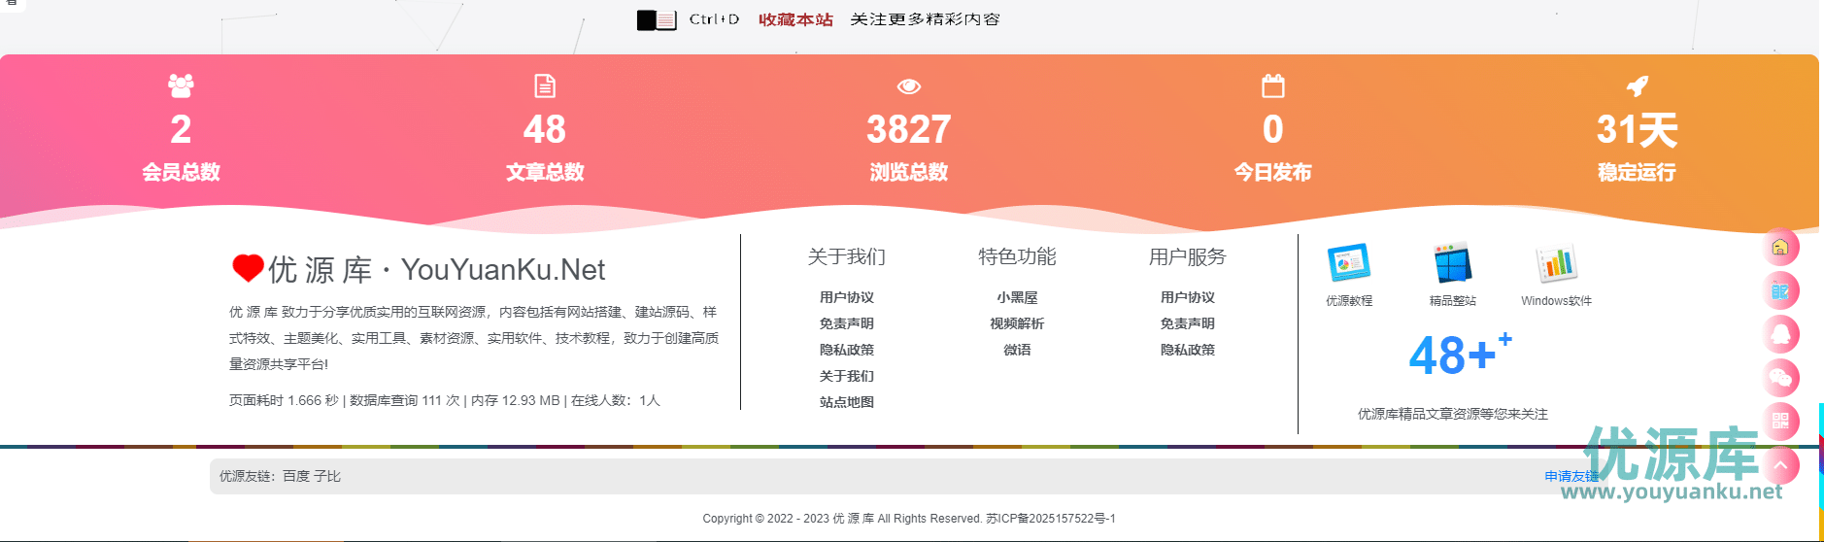1824x542 pixels.
Task: Click the 优源教程 caption text
Action: tap(1349, 301)
